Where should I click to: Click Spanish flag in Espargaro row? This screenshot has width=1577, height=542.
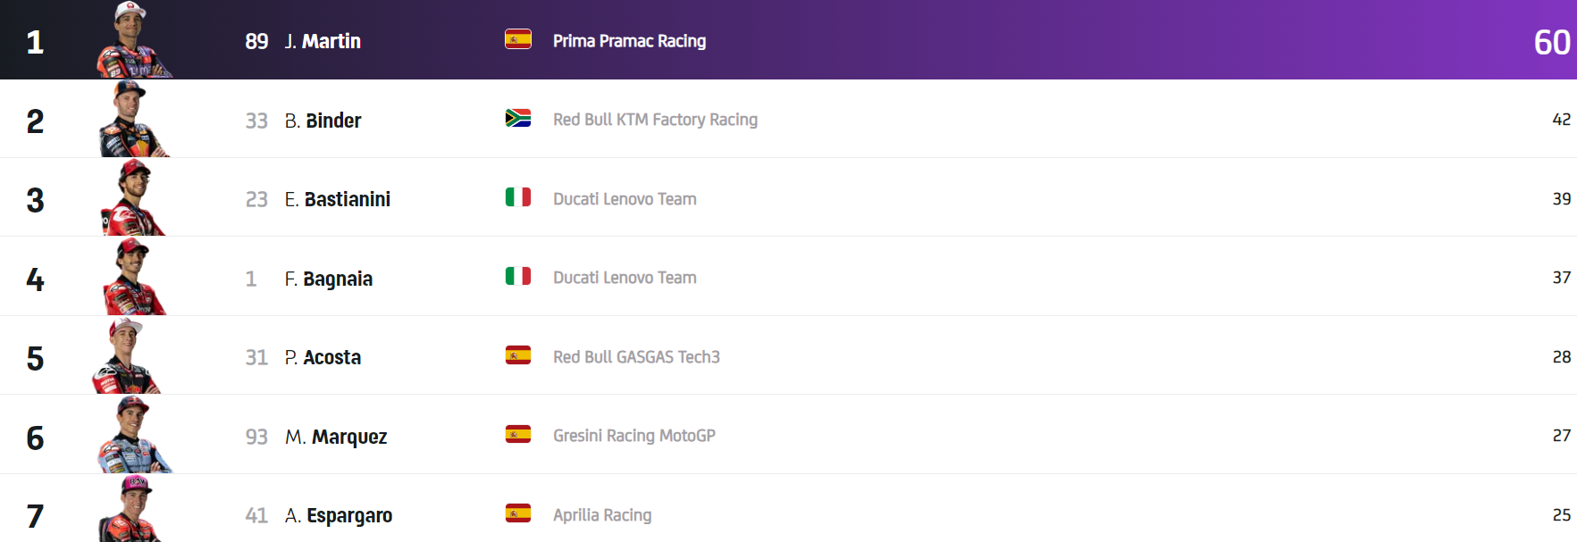click(x=518, y=513)
